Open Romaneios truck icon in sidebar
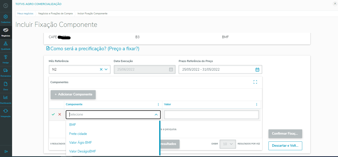338x157 pixels. (6, 71)
